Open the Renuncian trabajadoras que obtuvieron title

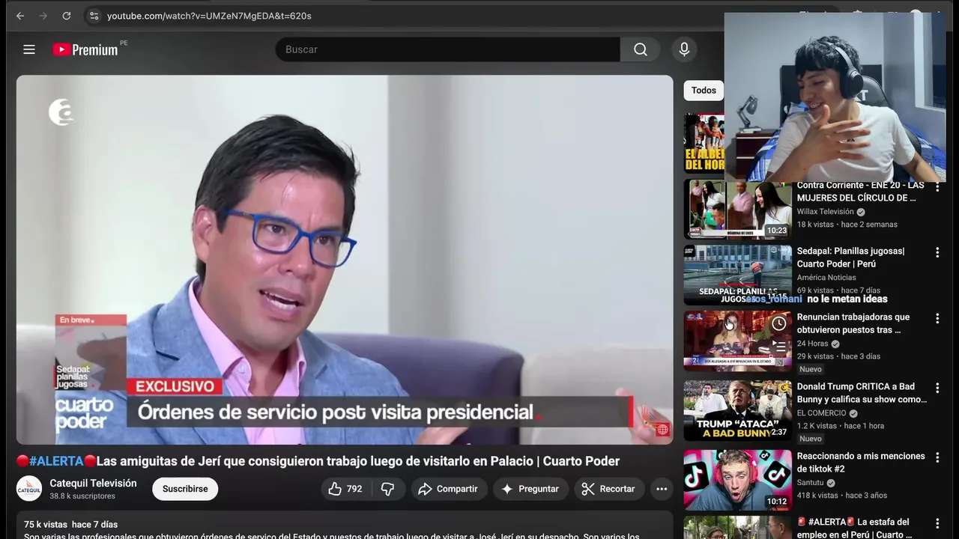coord(853,323)
